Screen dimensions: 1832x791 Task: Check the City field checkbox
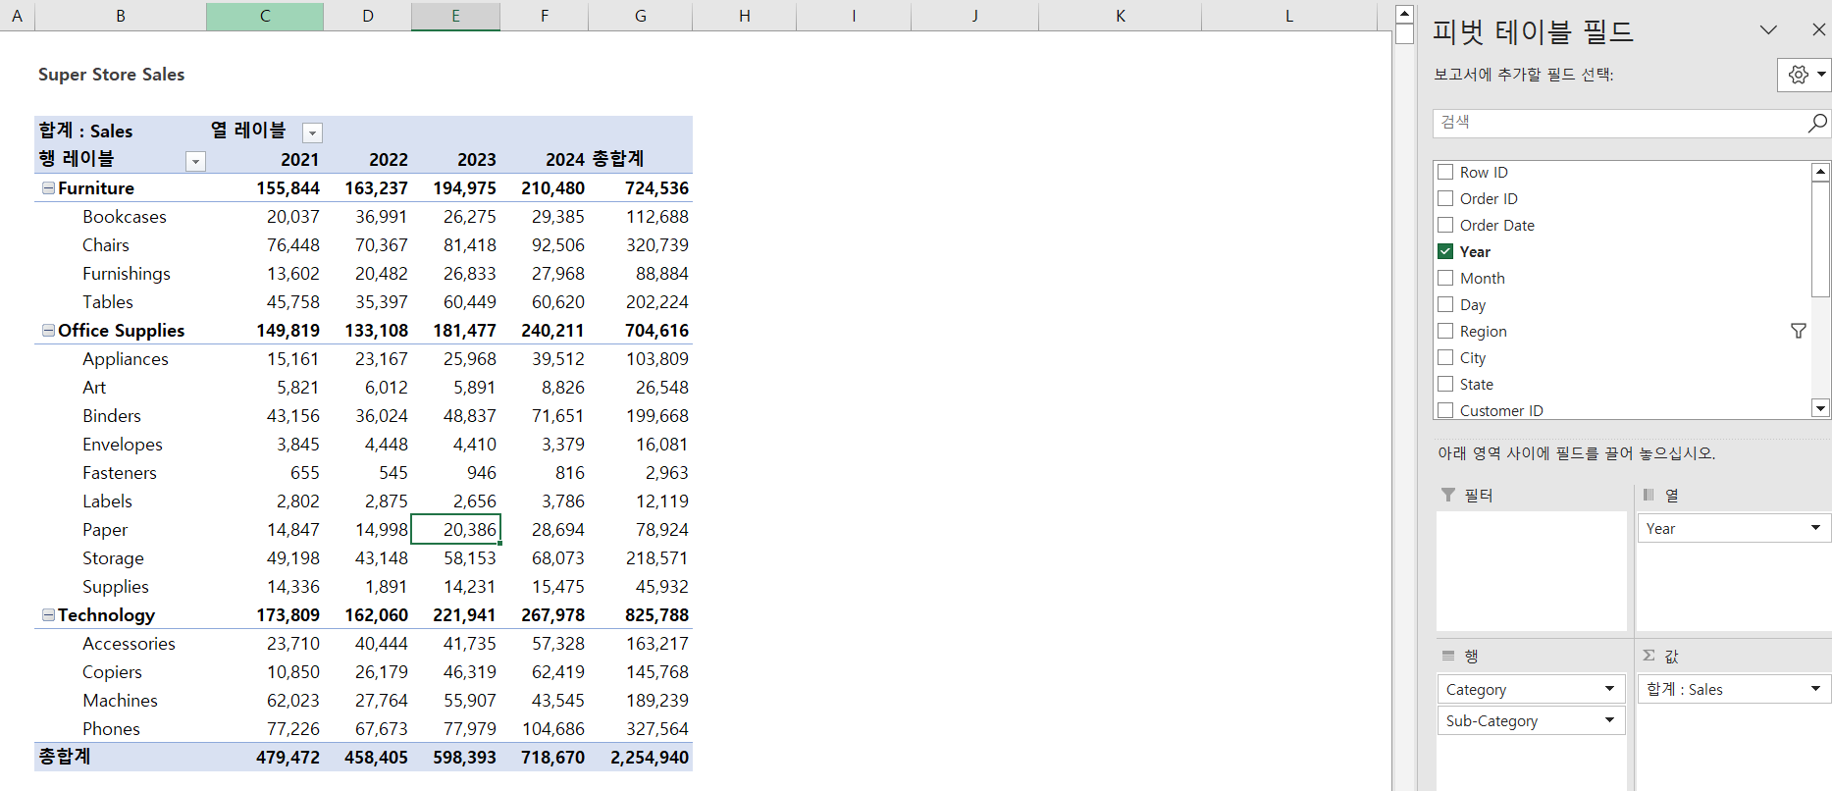1445,357
